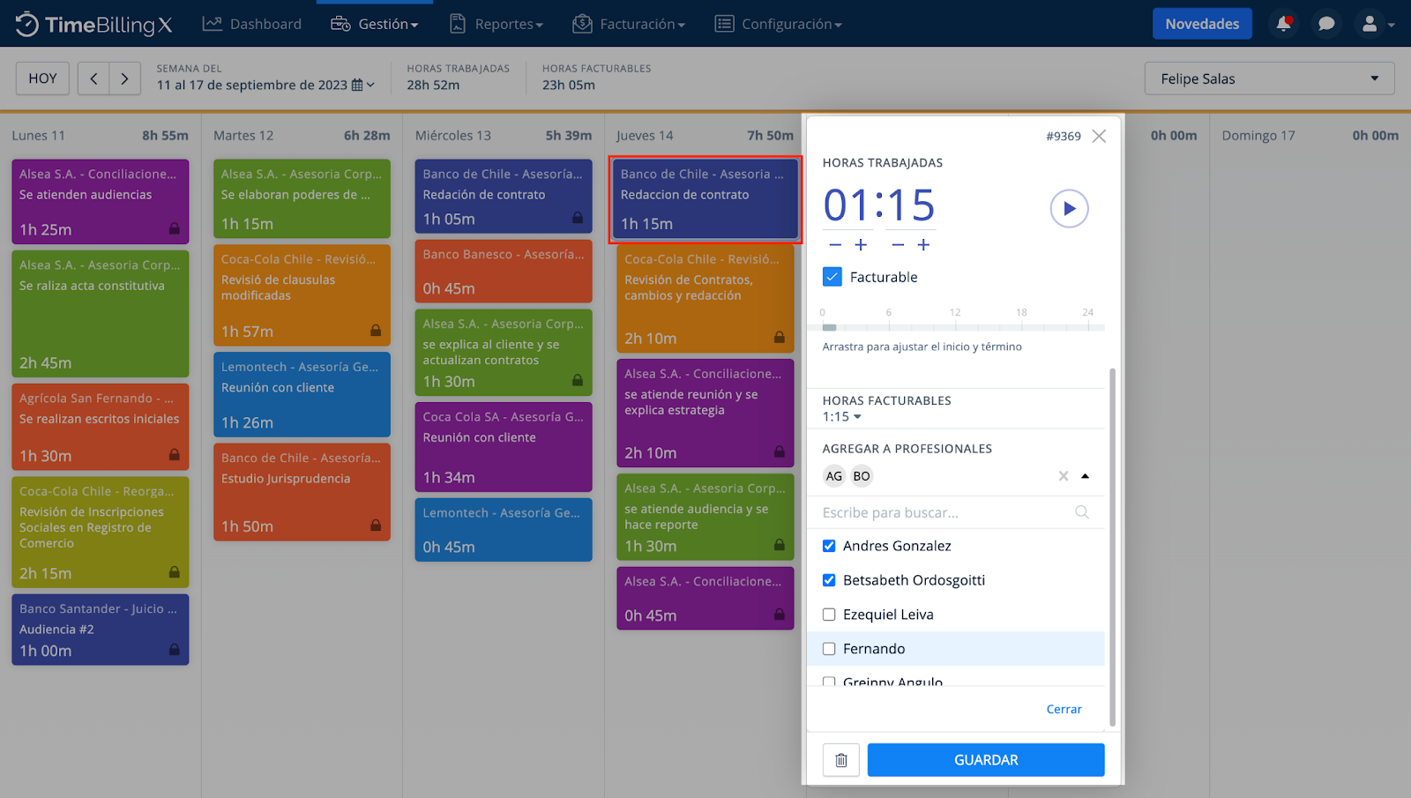Viewport: 1411px width, 798px height.
Task: Check Ezequiel Leiva
Action: point(829,615)
